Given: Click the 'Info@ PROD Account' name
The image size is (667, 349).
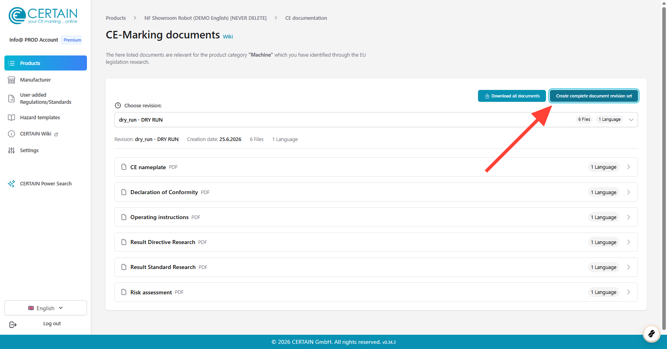Looking at the screenshot, I should (x=34, y=40).
